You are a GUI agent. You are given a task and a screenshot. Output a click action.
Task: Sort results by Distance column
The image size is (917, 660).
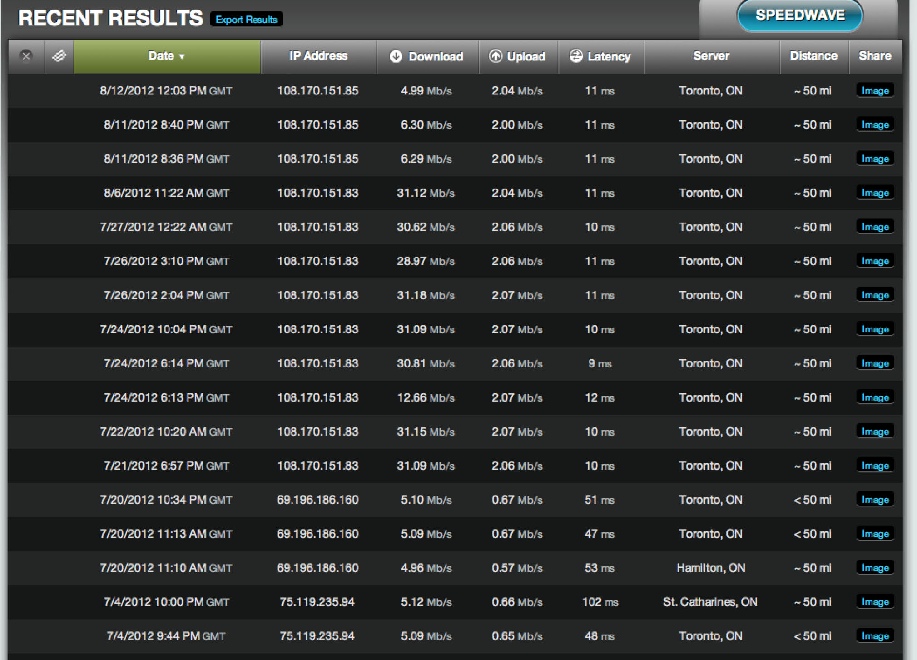click(813, 56)
